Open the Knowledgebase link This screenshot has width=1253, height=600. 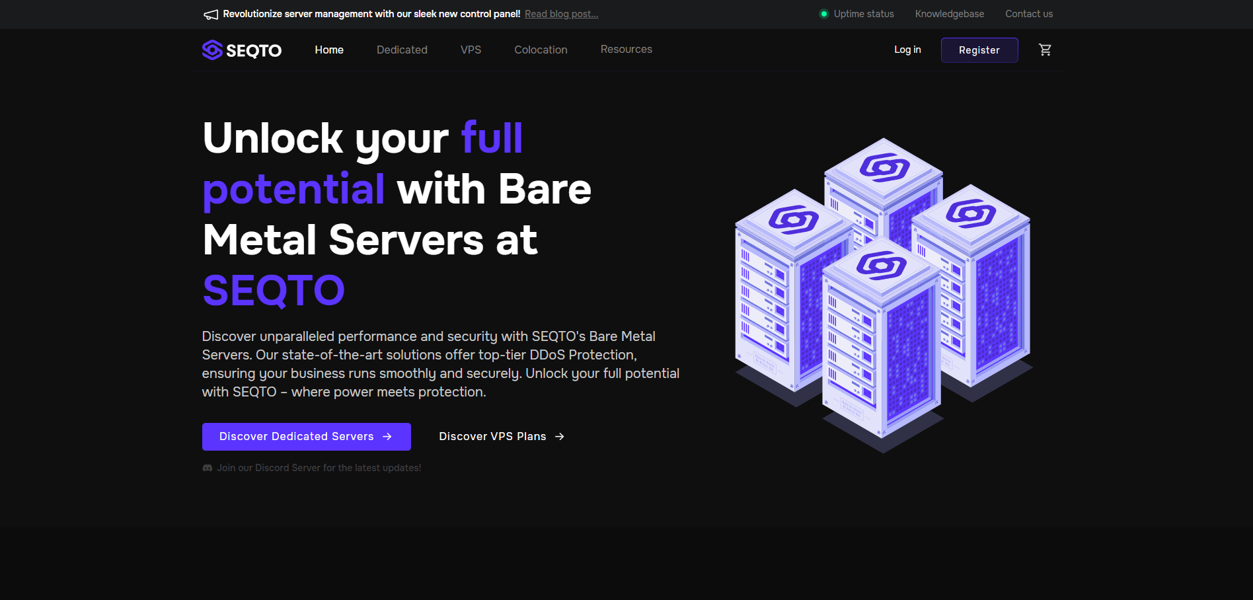point(949,14)
